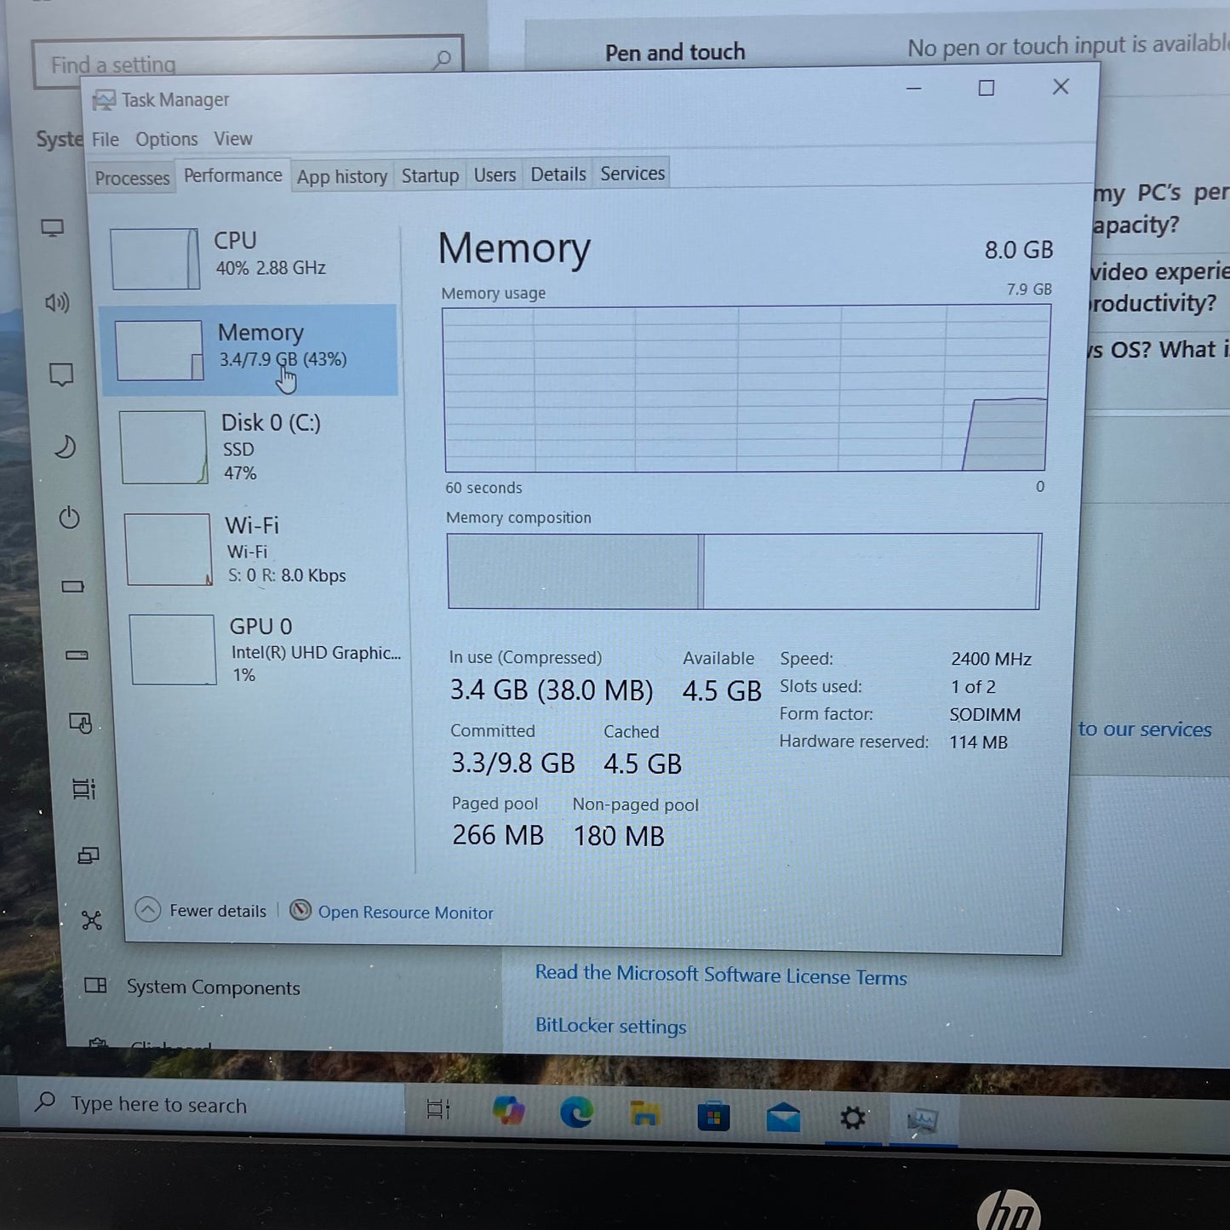The image size is (1230, 1230).
Task: Launch the Mail app from the taskbar
Action: (x=784, y=1117)
